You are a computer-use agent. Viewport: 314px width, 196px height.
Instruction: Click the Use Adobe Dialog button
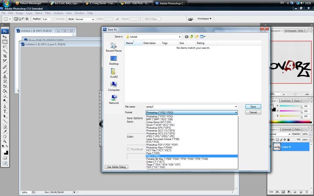point(116,167)
